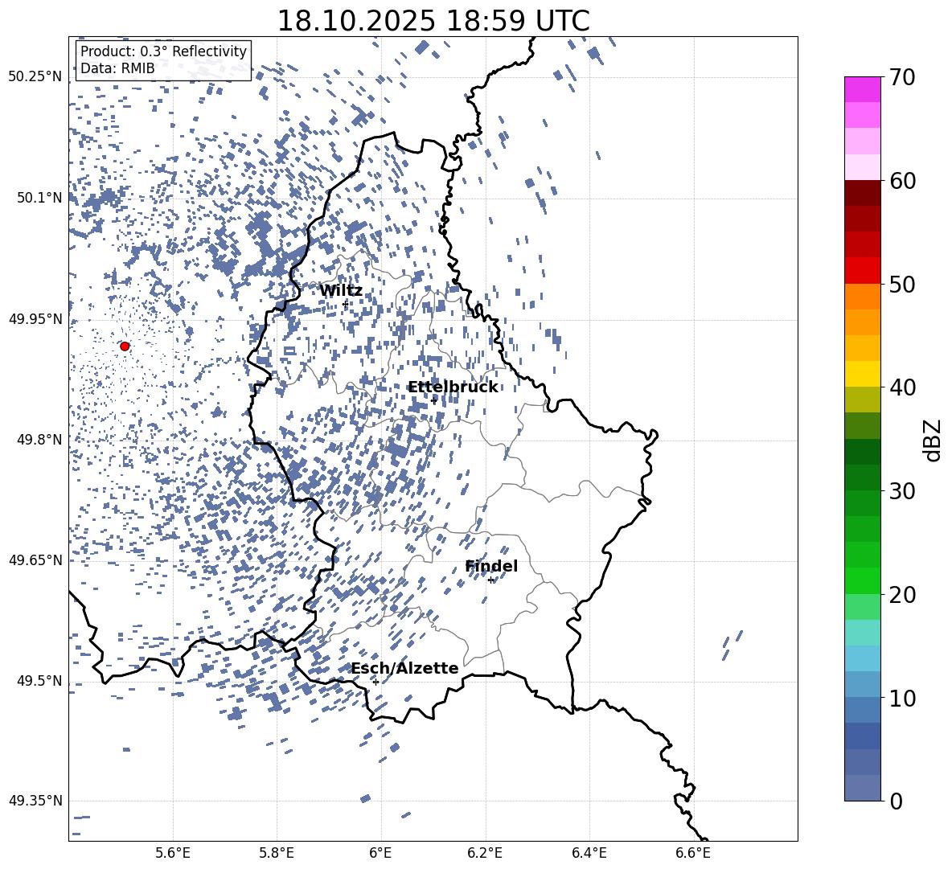This screenshot has width=952, height=869.
Task: Click the 6.6°E longitude label
Action: click(693, 853)
